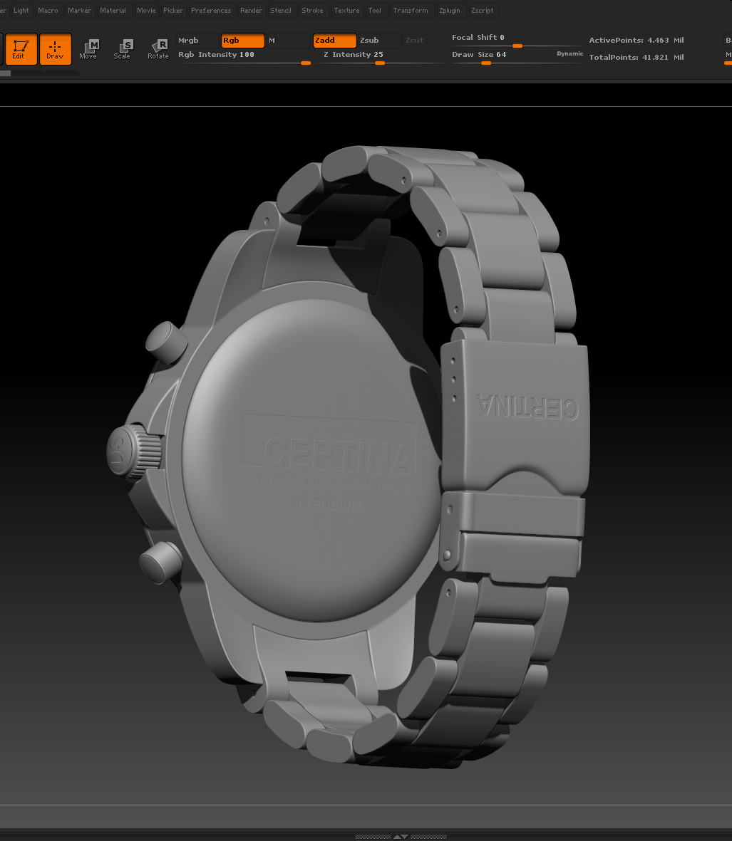Click the TotalPoints count readout

[636, 57]
